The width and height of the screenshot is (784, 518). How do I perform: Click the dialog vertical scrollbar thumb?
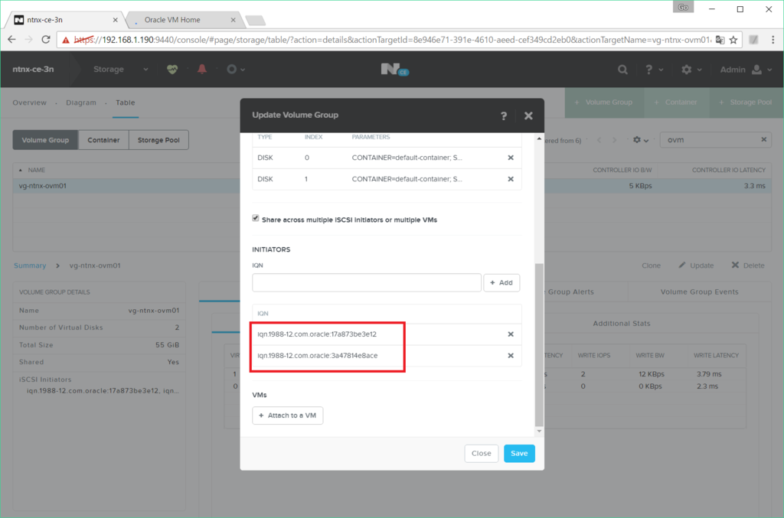tap(539, 344)
